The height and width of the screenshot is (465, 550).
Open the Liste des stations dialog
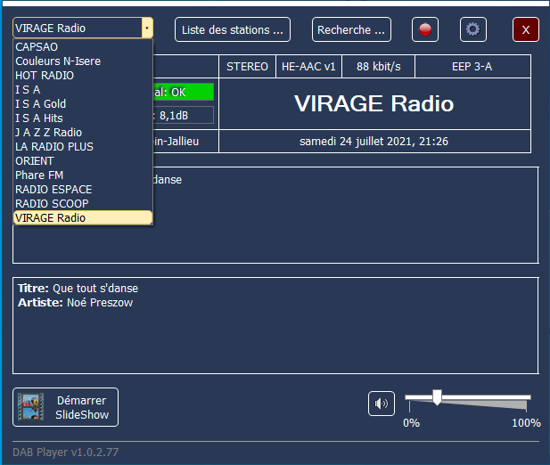click(x=233, y=29)
